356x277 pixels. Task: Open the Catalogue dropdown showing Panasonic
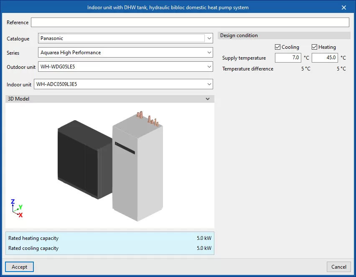(x=125, y=38)
